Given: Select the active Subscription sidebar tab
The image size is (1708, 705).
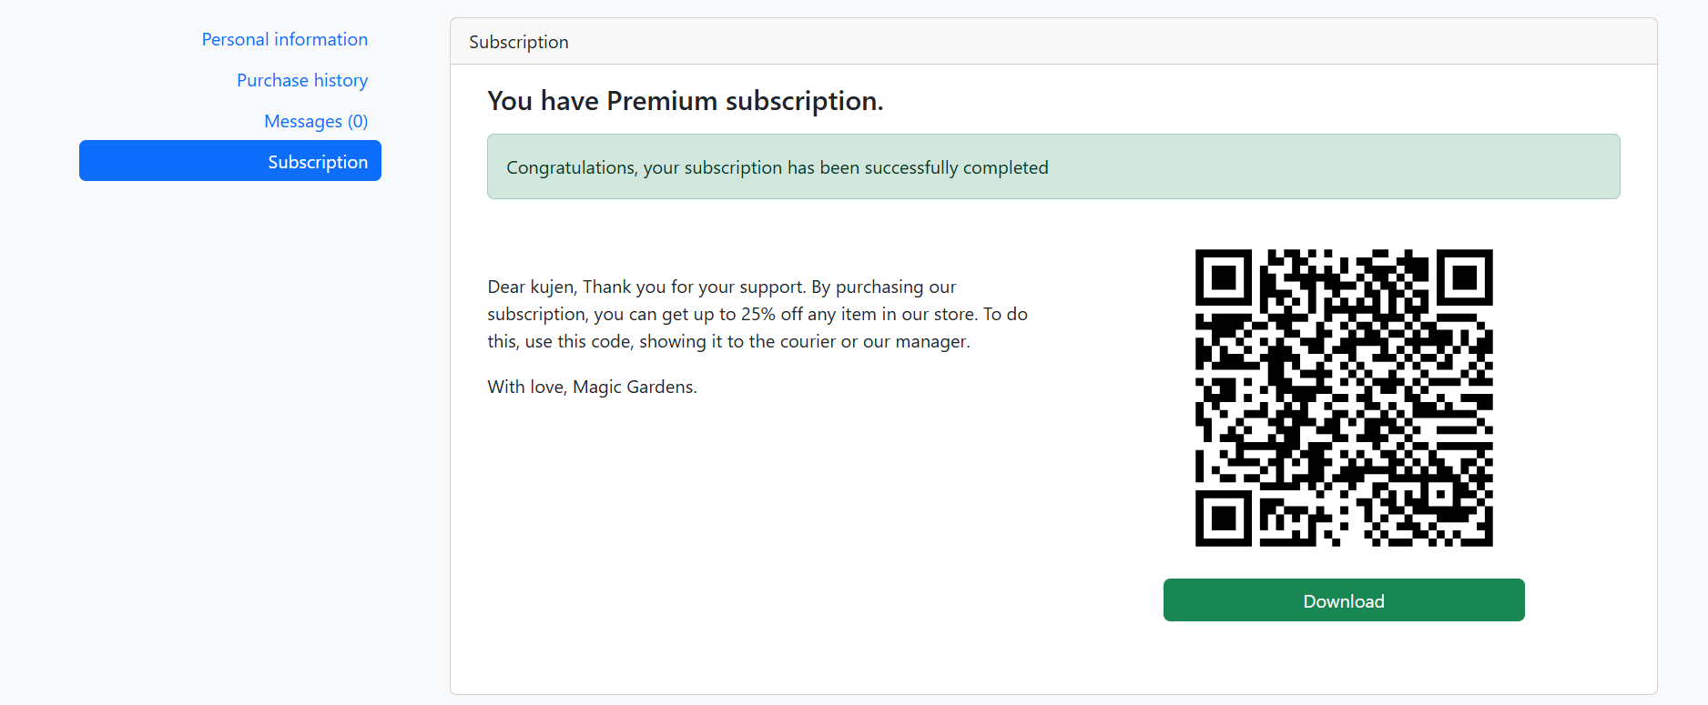Looking at the screenshot, I should 230,161.
